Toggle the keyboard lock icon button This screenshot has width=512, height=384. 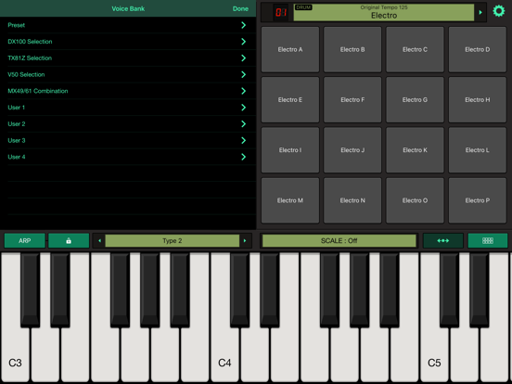click(x=69, y=240)
